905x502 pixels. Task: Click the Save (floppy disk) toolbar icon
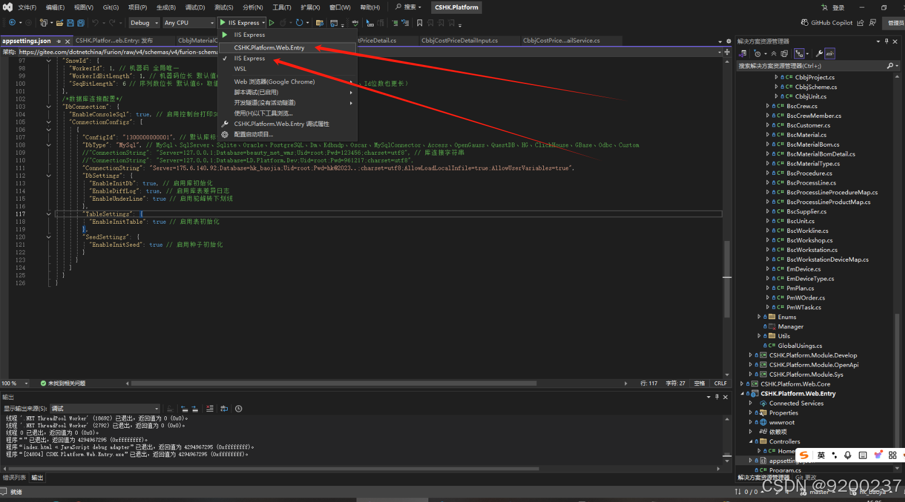pyautogui.click(x=70, y=23)
